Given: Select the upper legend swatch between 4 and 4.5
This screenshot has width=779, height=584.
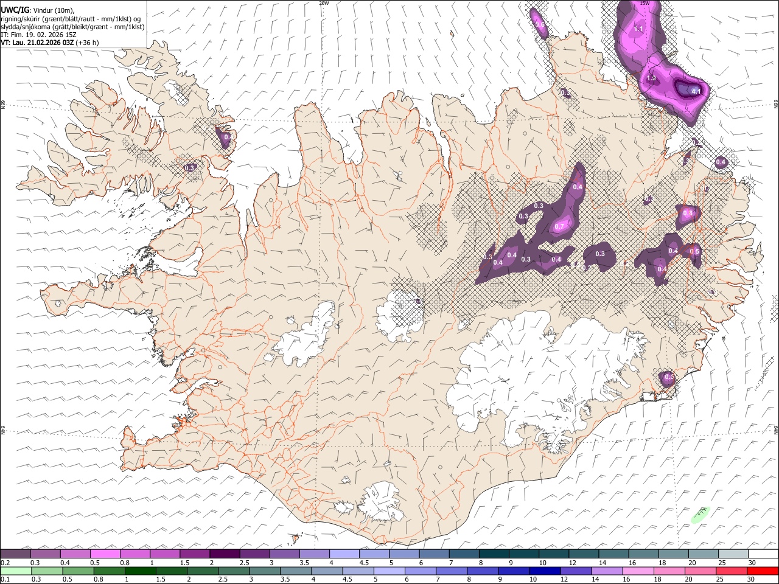Looking at the screenshot, I should click(x=344, y=554).
